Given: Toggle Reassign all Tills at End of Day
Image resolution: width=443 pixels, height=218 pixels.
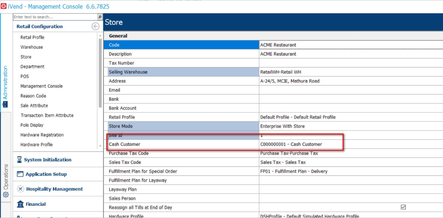Looking at the screenshot, I should click(403, 207).
